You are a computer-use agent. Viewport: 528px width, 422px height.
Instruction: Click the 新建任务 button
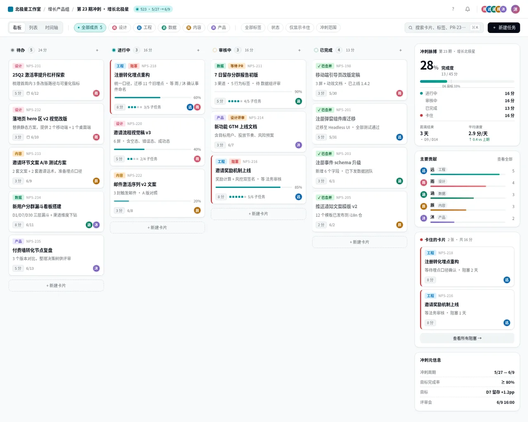click(504, 28)
